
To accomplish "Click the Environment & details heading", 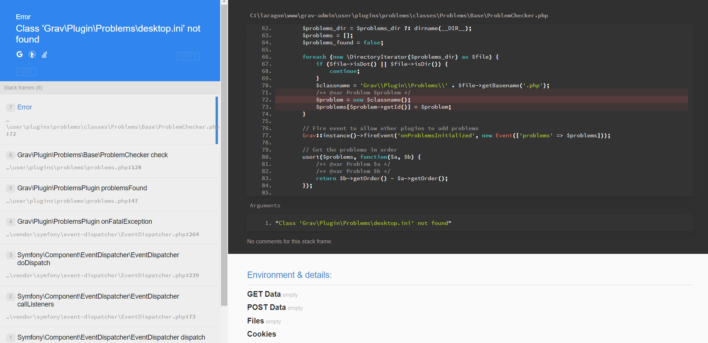I will pyautogui.click(x=289, y=275).
